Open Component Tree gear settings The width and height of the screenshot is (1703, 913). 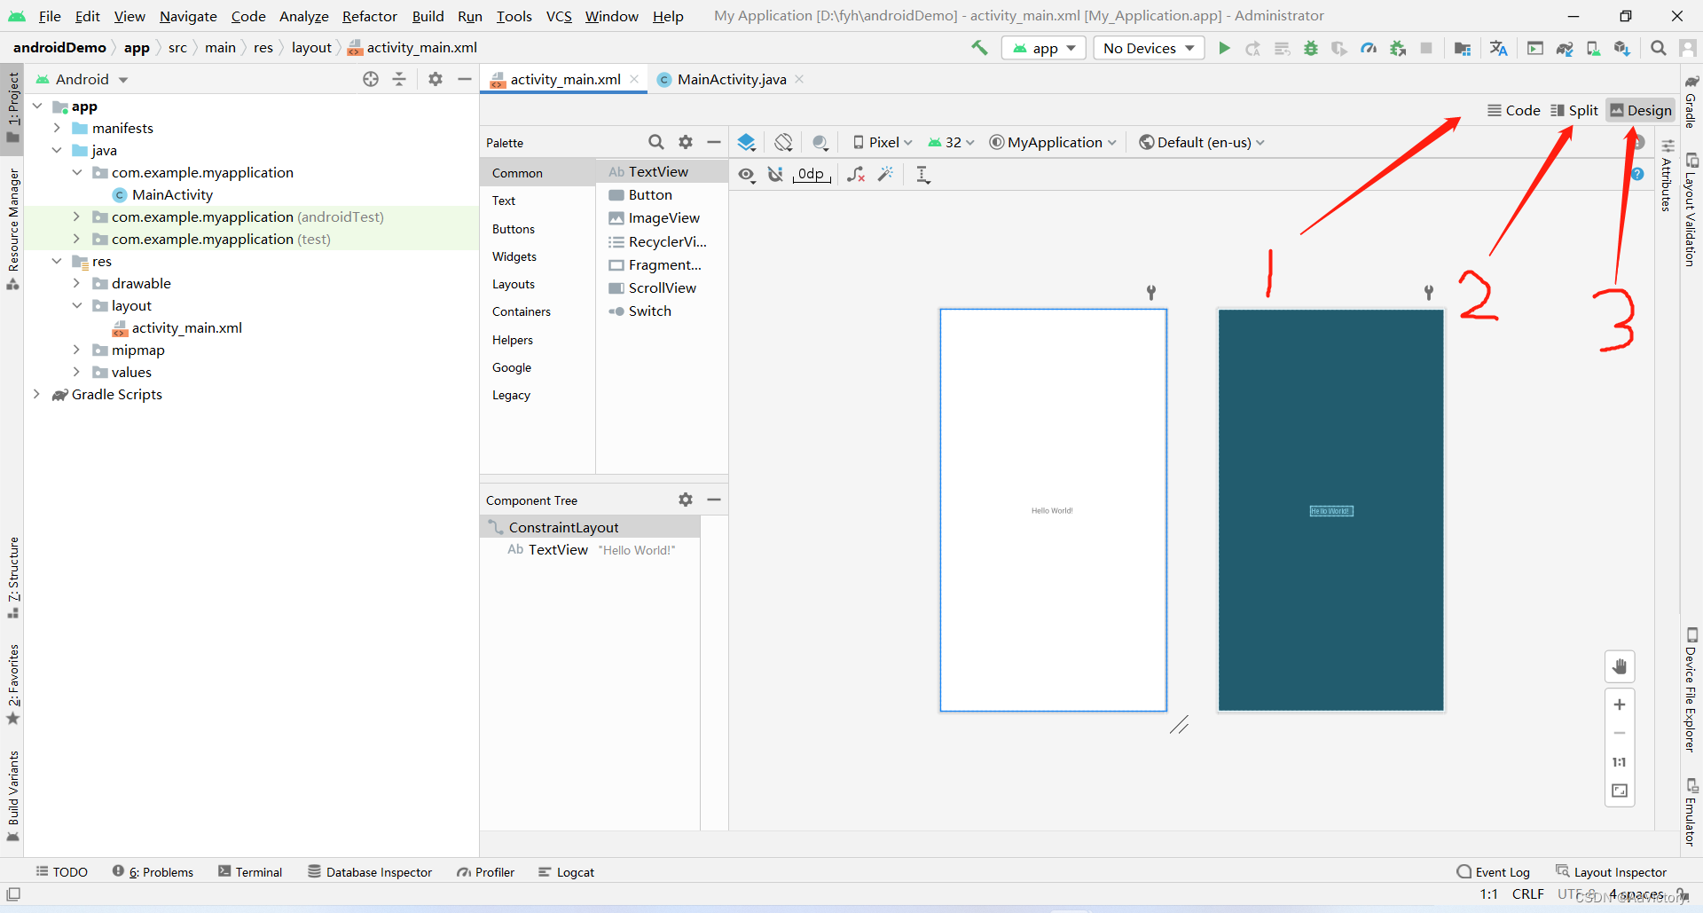[x=686, y=500]
